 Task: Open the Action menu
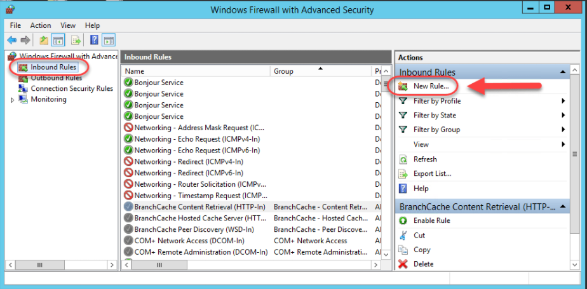click(x=41, y=25)
